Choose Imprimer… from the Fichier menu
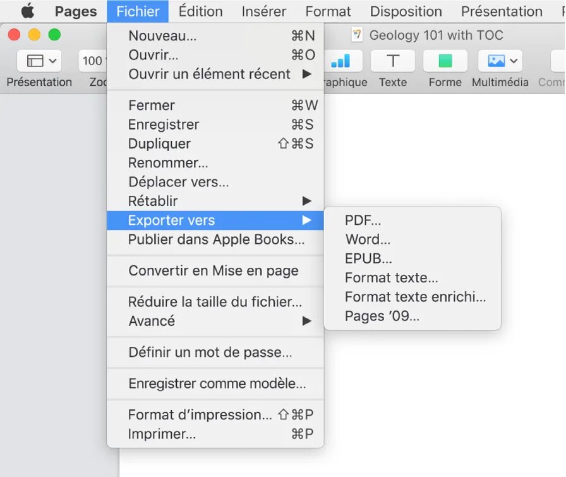The image size is (566, 477). [162, 434]
